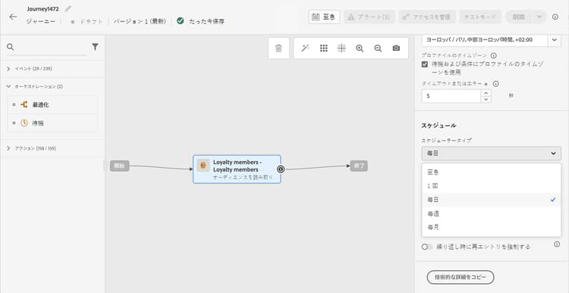
Task: Click the search magnifier icon in left panel
Action: tap(11, 47)
